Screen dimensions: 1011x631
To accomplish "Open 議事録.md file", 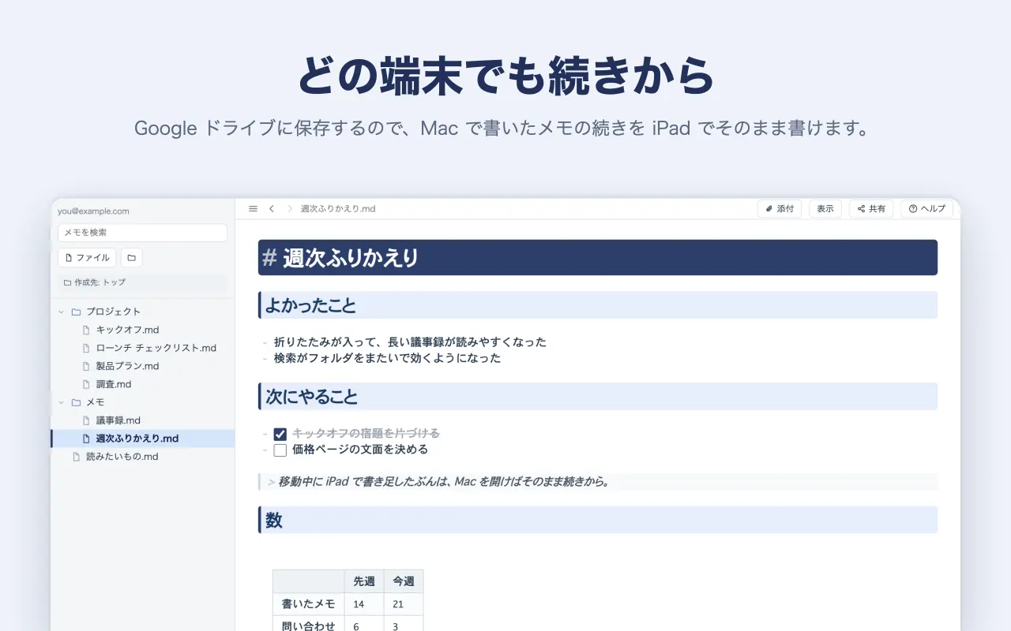I will click(143, 420).
